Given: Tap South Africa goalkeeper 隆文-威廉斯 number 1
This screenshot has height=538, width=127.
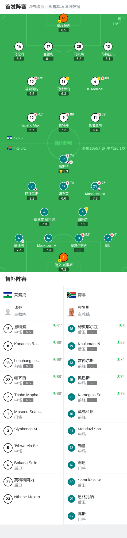Looking at the screenshot, I should point(63,258).
